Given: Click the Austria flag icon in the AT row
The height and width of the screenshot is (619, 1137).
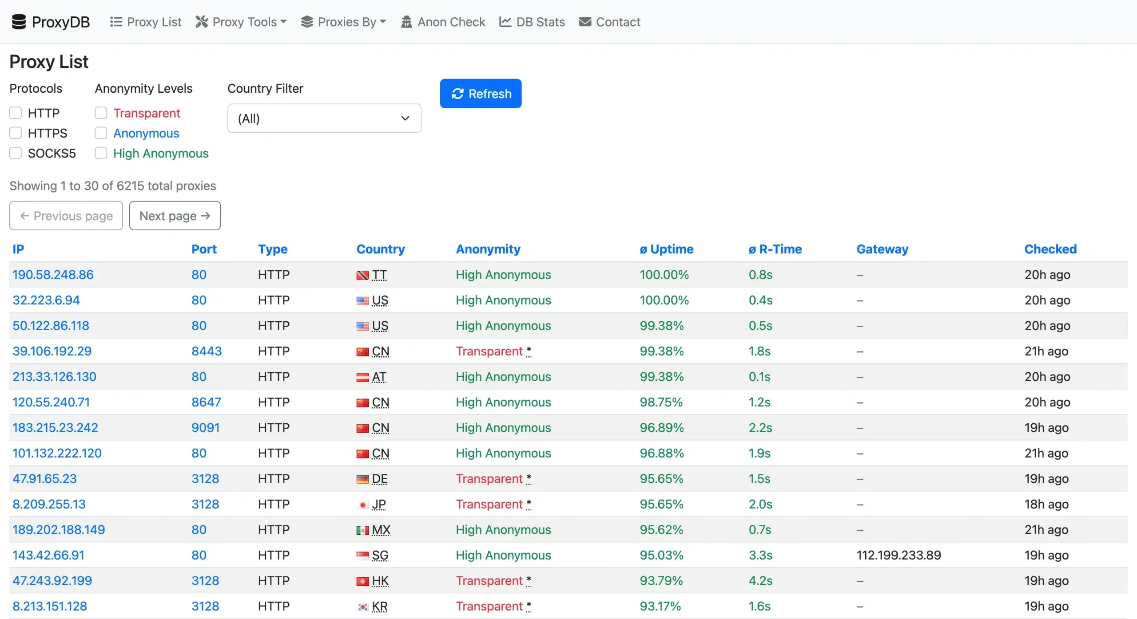Looking at the screenshot, I should (362, 377).
